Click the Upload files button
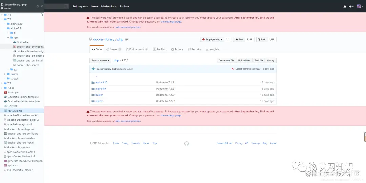 click(x=244, y=60)
